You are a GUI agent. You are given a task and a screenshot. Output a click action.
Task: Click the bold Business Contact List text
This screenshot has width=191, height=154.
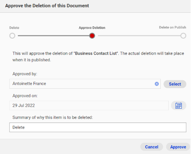[96, 53]
